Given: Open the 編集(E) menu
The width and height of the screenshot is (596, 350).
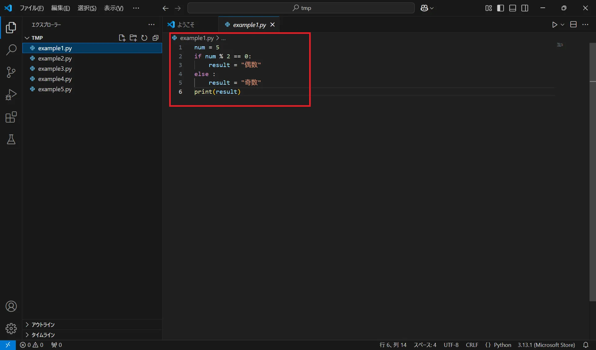Looking at the screenshot, I should pos(61,8).
